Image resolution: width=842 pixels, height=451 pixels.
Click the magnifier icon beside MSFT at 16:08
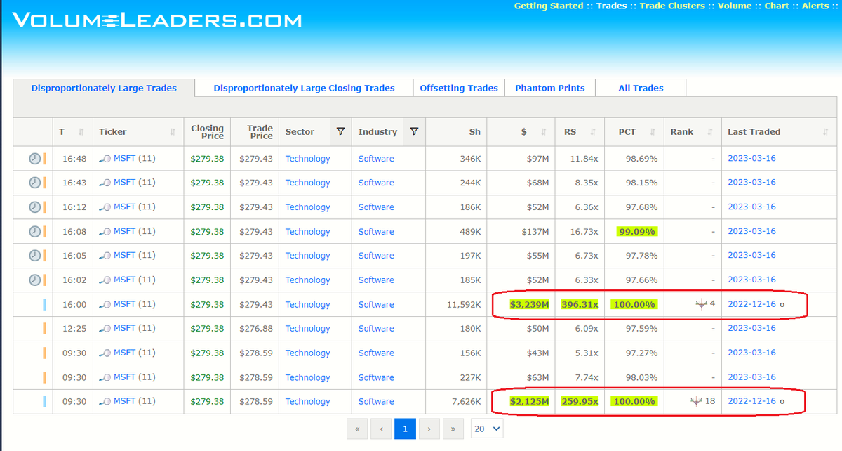tap(105, 232)
